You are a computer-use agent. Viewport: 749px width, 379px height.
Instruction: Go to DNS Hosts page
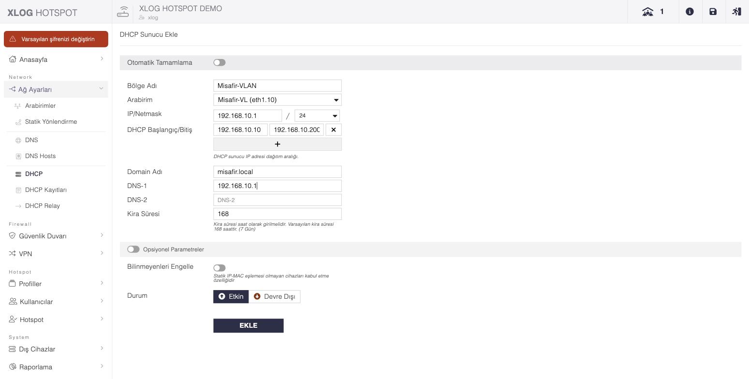click(x=40, y=156)
